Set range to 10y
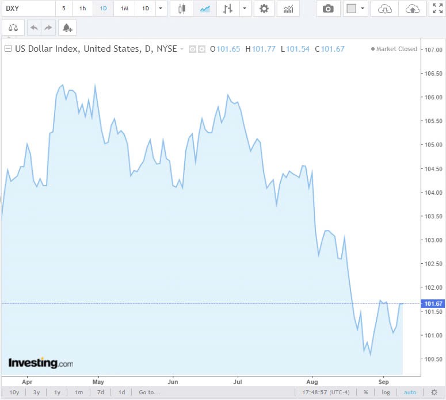Viewport: 446px width, 400px height. (14, 393)
